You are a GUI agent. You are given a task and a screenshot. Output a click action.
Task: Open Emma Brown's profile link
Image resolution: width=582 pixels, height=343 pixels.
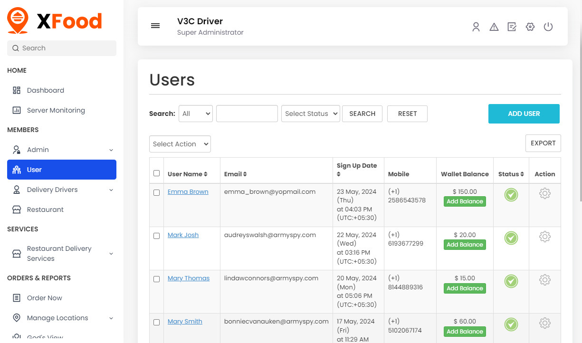point(188,191)
